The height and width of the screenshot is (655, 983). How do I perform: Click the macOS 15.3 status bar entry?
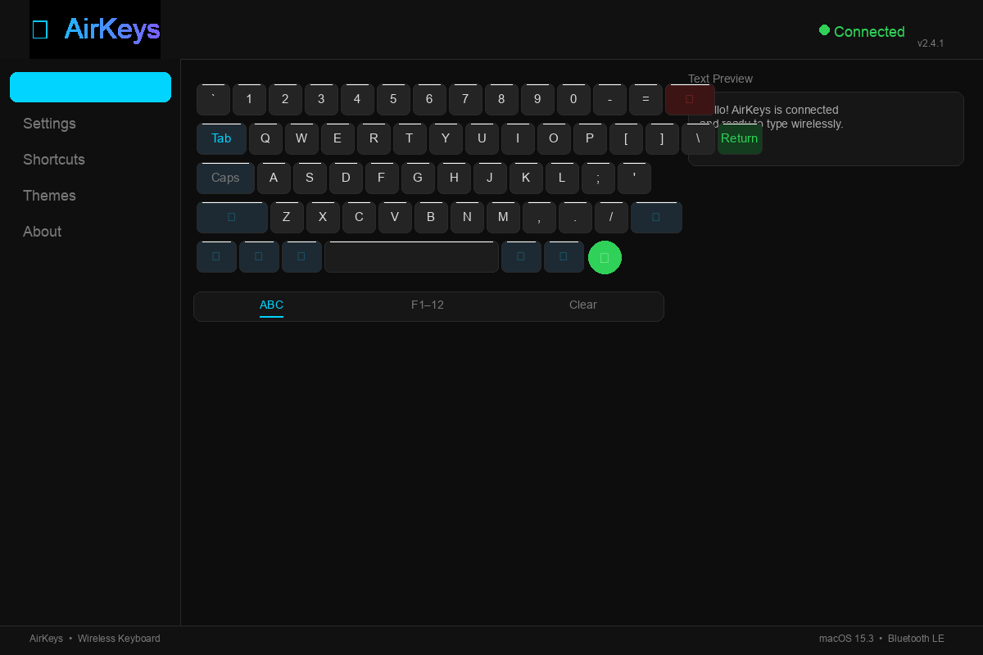pyautogui.click(x=846, y=639)
